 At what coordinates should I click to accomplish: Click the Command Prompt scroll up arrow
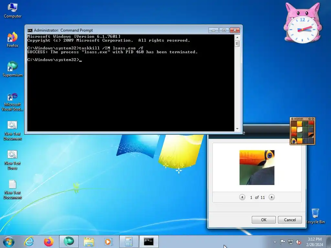[237, 37]
